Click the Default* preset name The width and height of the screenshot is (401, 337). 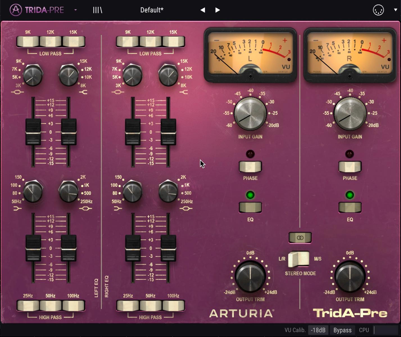pos(152,10)
